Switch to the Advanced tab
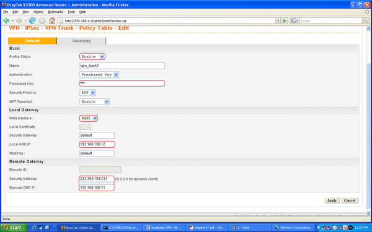372x232 pixels. pos(81,41)
